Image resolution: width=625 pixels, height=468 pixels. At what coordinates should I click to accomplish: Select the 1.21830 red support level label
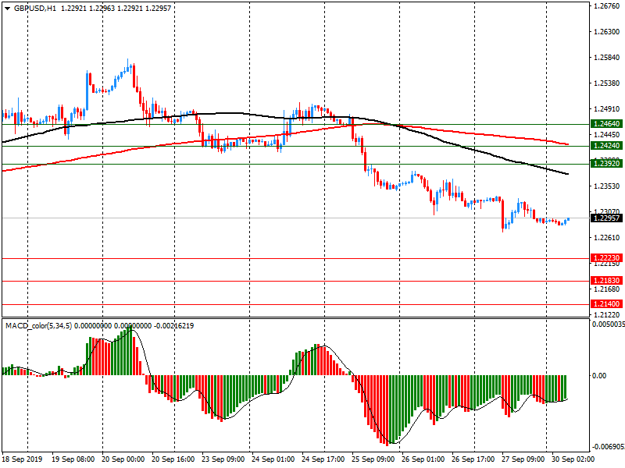click(607, 281)
